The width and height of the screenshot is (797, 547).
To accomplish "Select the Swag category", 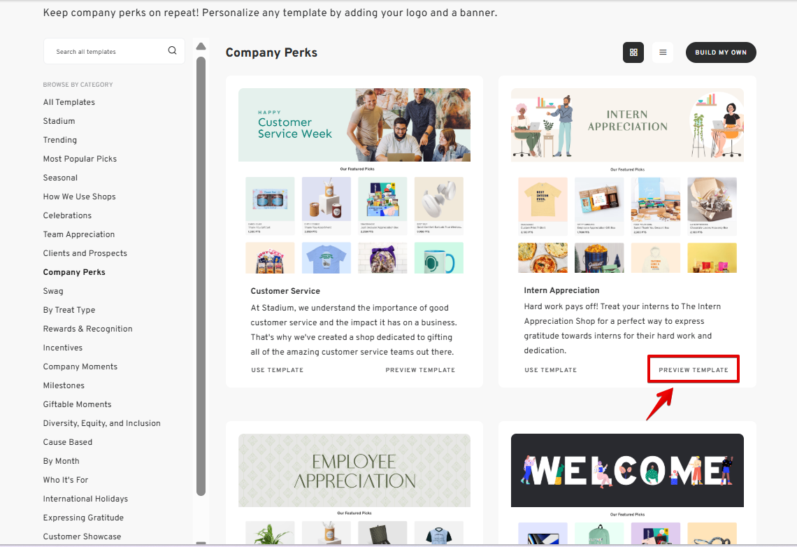I will tap(53, 291).
